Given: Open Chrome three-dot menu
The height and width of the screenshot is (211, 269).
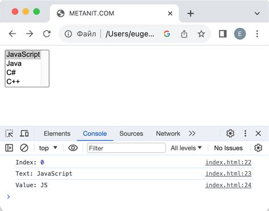Looking at the screenshot, I should [257, 34].
